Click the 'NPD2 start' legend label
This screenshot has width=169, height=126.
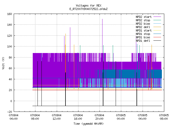(x=144, y=17)
